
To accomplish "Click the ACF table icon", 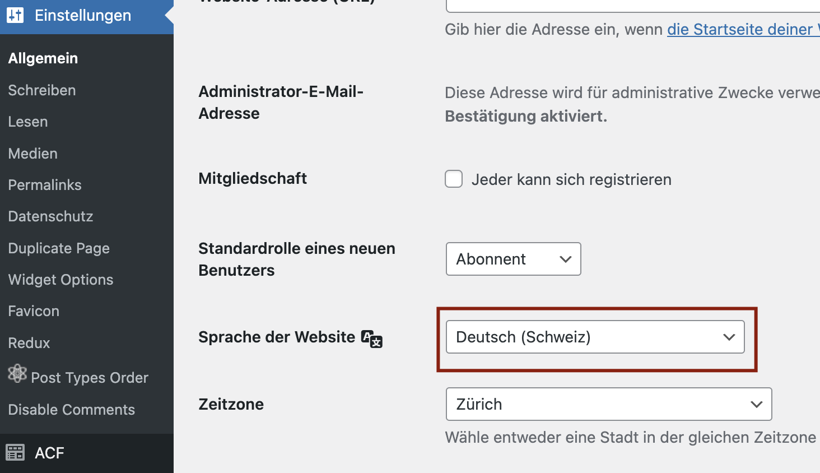I will click(15, 452).
